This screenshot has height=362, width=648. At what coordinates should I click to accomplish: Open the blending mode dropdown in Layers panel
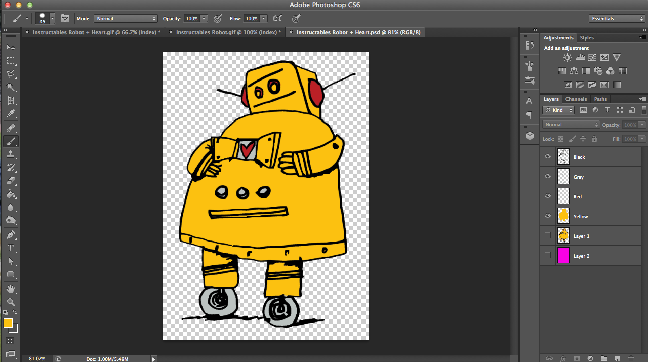(571, 124)
